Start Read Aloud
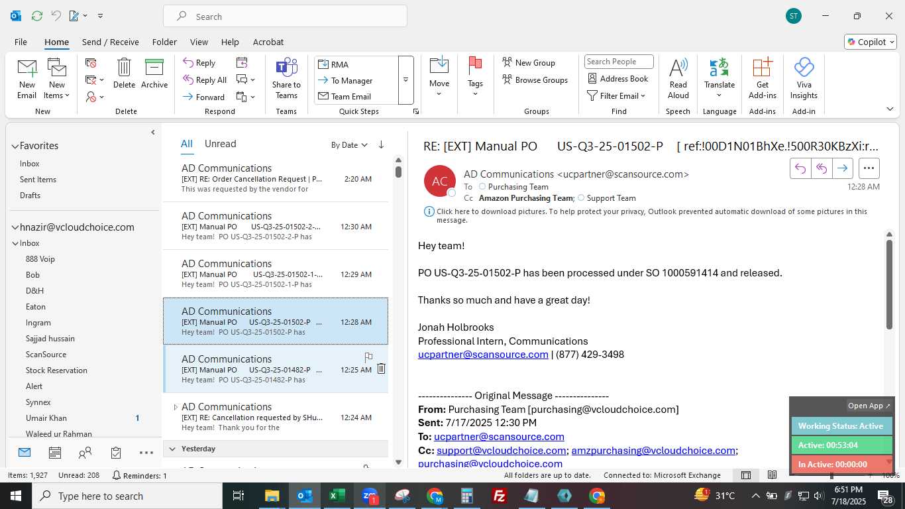The image size is (905, 509). pyautogui.click(x=678, y=78)
